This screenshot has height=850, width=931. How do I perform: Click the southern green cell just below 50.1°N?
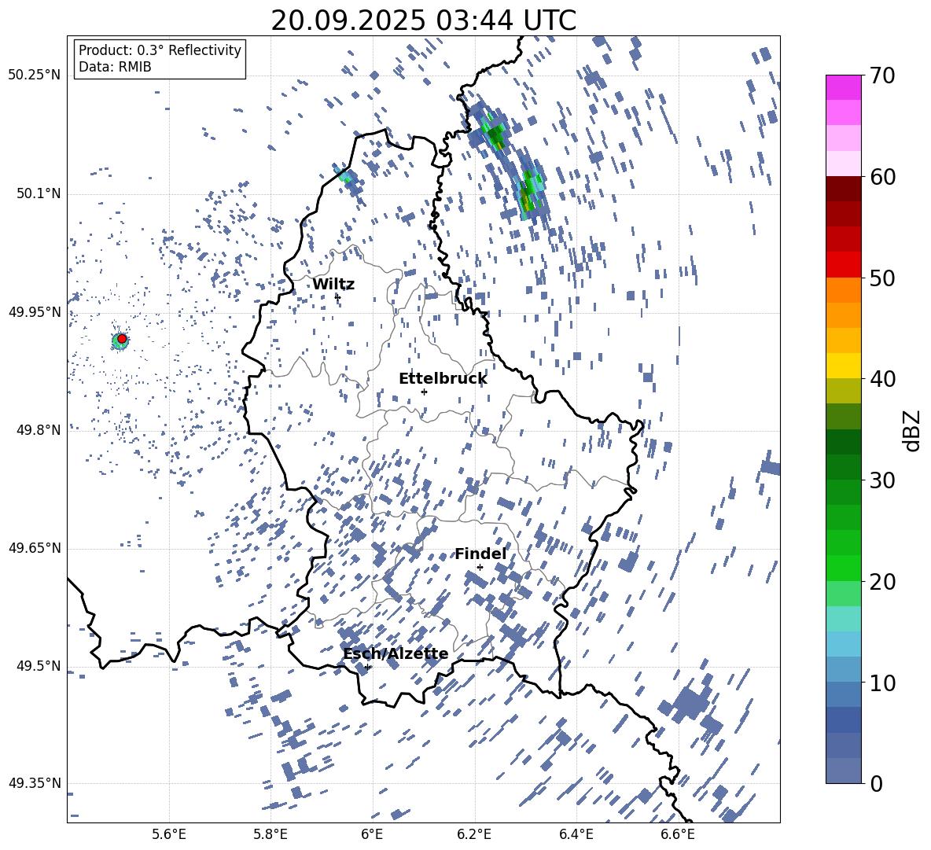tap(530, 193)
